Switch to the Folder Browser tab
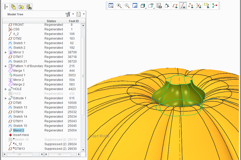The height and width of the screenshot is (160, 241). pyautogui.click(x=14, y=7)
